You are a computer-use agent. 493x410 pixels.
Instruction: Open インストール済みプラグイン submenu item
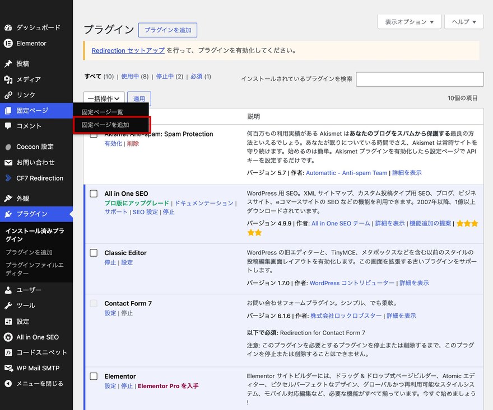tap(35, 235)
